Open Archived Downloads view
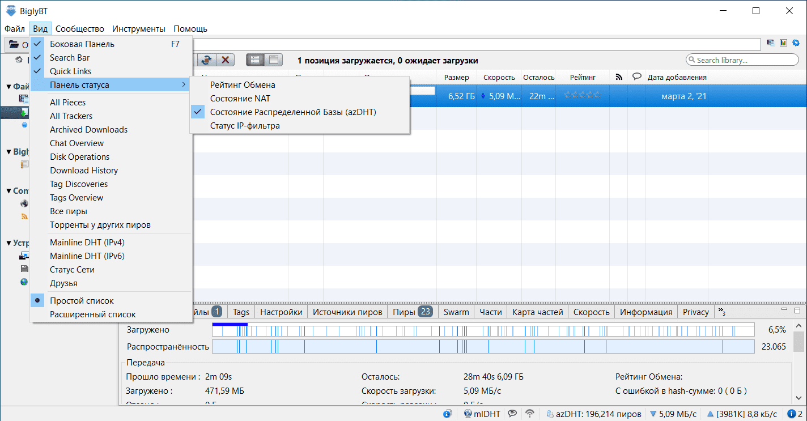Screen dimensions: 807x421 coord(111,129)
